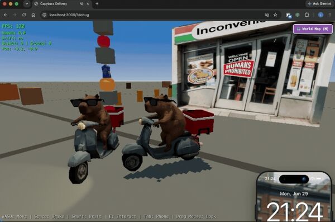Go back to the previous page
Screen dimensions: 335x222
tap(6, 15)
